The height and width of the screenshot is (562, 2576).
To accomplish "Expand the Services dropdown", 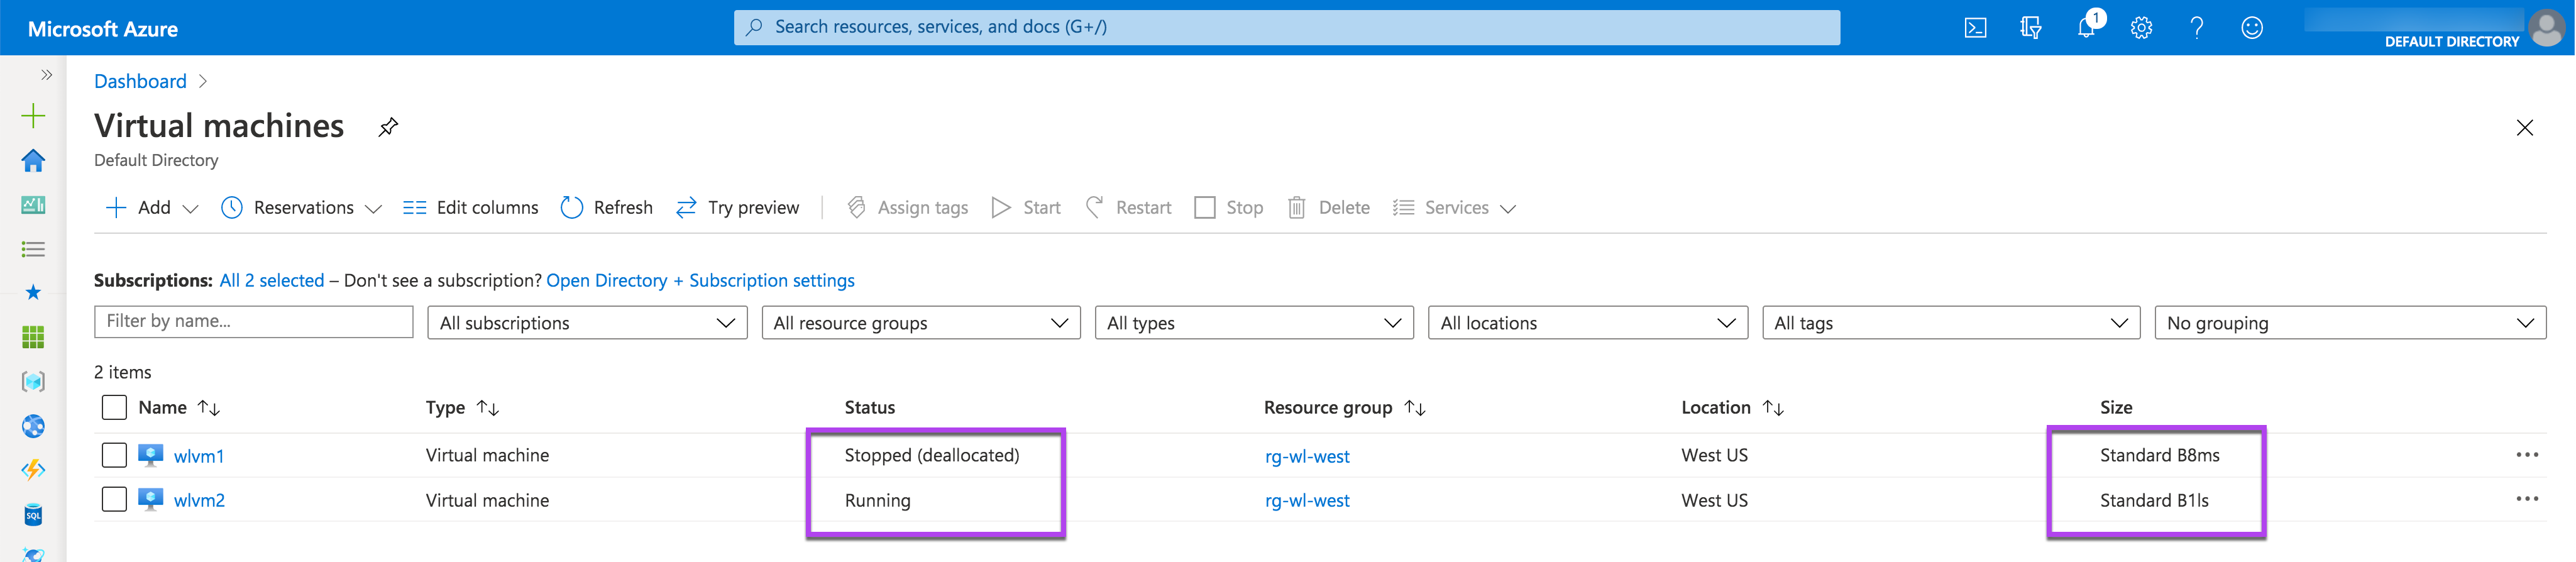I will [x=1454, y=208].
